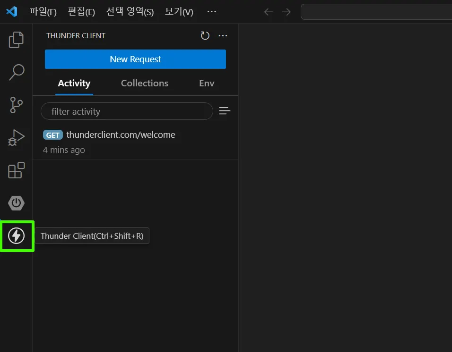452x352 pixels.
Task: Open Thunder Client panel more actions menu
Action: pos(223,36)
